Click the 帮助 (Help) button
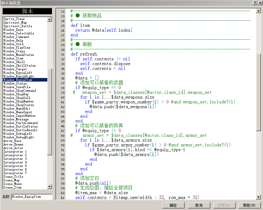The width and height of the screenshot is (263, 210). [249, 205]
